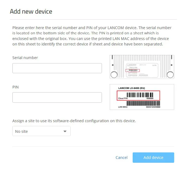The image size is (189, 169).
Task: Click the MAC address 00A0123456BB
Action: pos(153,107)
